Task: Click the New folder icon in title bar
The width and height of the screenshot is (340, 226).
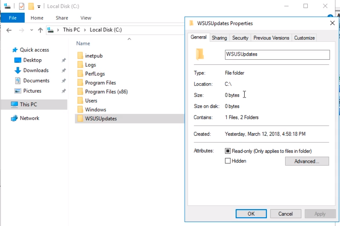Action: click(x=31, y=6)
